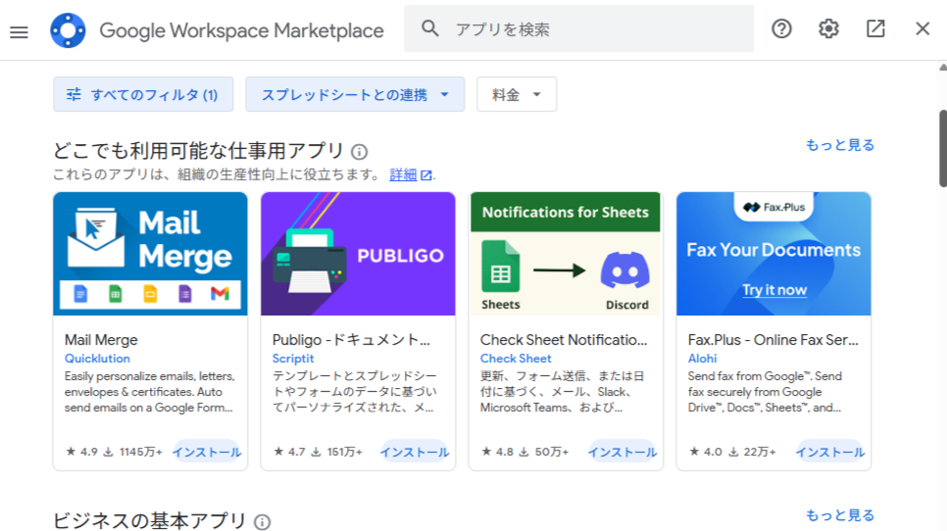Image resolution: width=947 pixels, height=531 pixels.
Task: Click the アプリを検索 search field
Action: point(598,29)
